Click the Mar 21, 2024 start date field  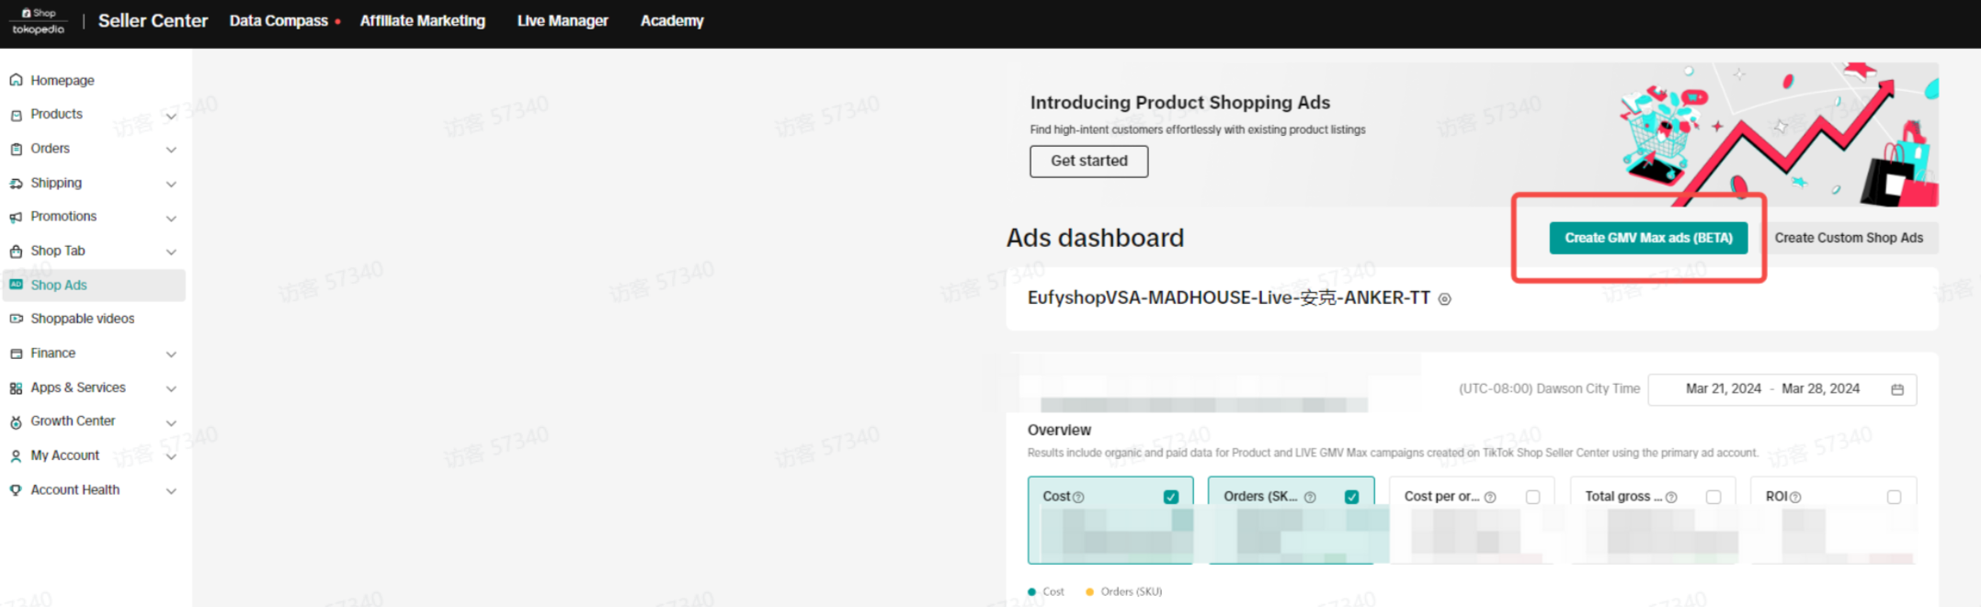[1723, 389]
